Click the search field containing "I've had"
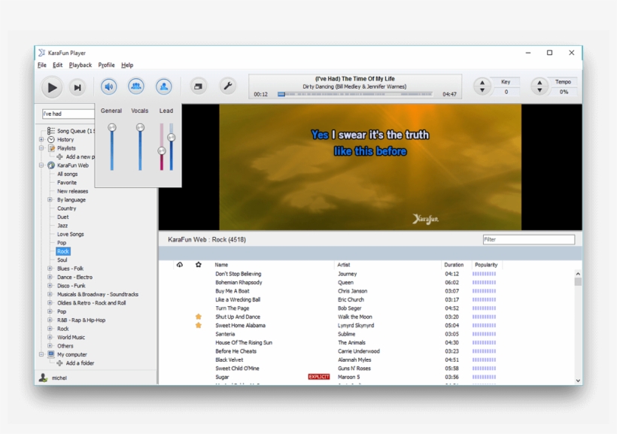The height and width of the screenshot is (434, 617). [x=68, y=114]
